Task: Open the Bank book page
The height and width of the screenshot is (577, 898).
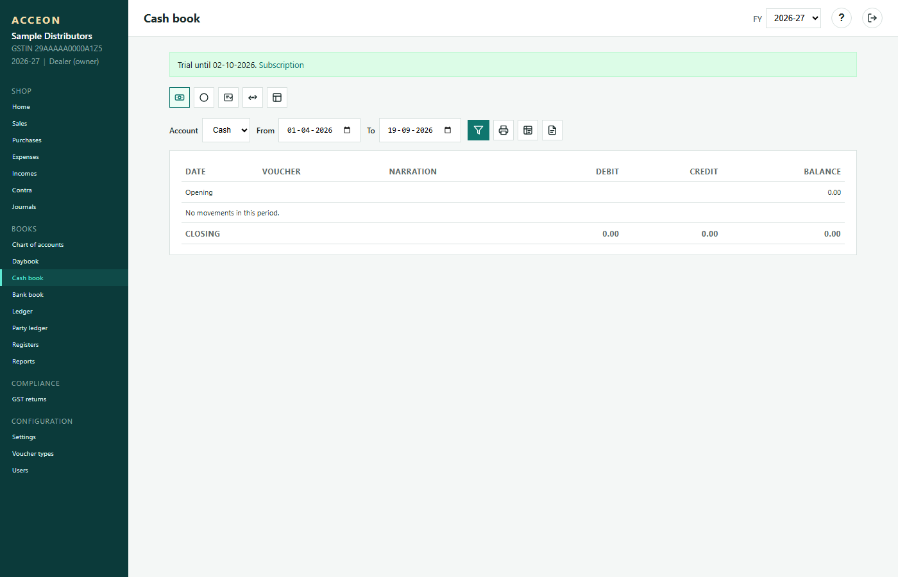Action: [64, 295]
